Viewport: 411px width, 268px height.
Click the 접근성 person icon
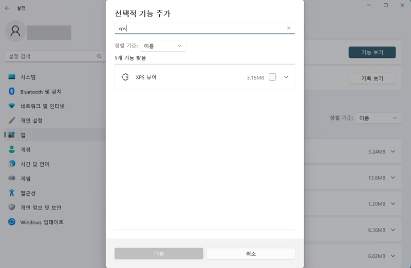point(11,193)
